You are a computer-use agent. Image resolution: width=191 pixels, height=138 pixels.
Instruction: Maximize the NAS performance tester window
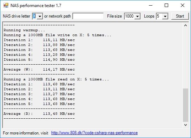coord(166,5)
